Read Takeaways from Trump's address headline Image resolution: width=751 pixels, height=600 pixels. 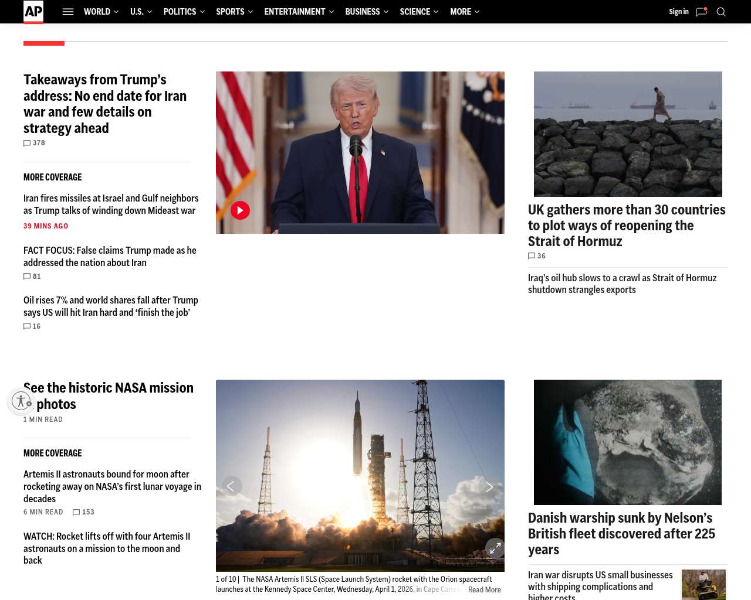105,104
